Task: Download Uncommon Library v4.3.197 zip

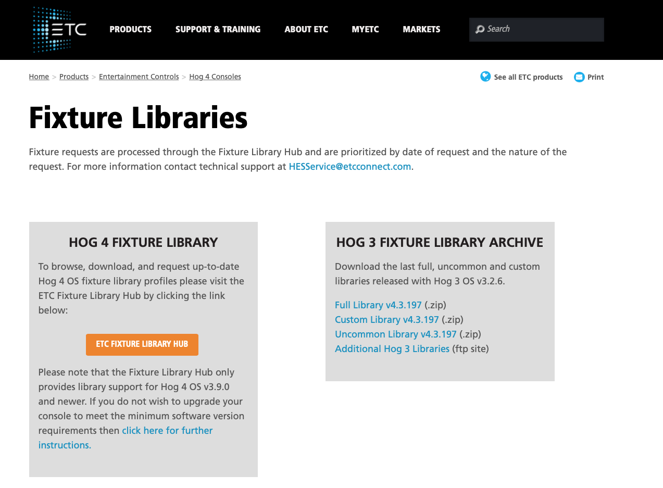Action: click(x=395, y=334)
